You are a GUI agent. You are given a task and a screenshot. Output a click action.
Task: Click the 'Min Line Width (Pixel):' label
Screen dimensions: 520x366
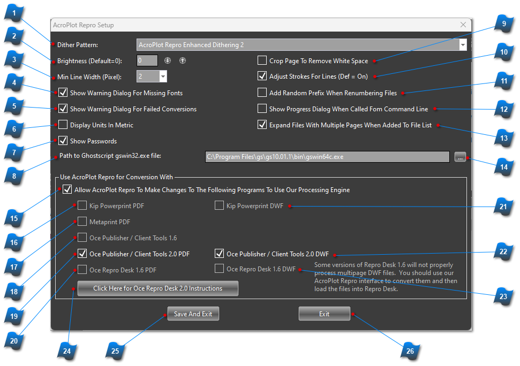pos(89,77)
